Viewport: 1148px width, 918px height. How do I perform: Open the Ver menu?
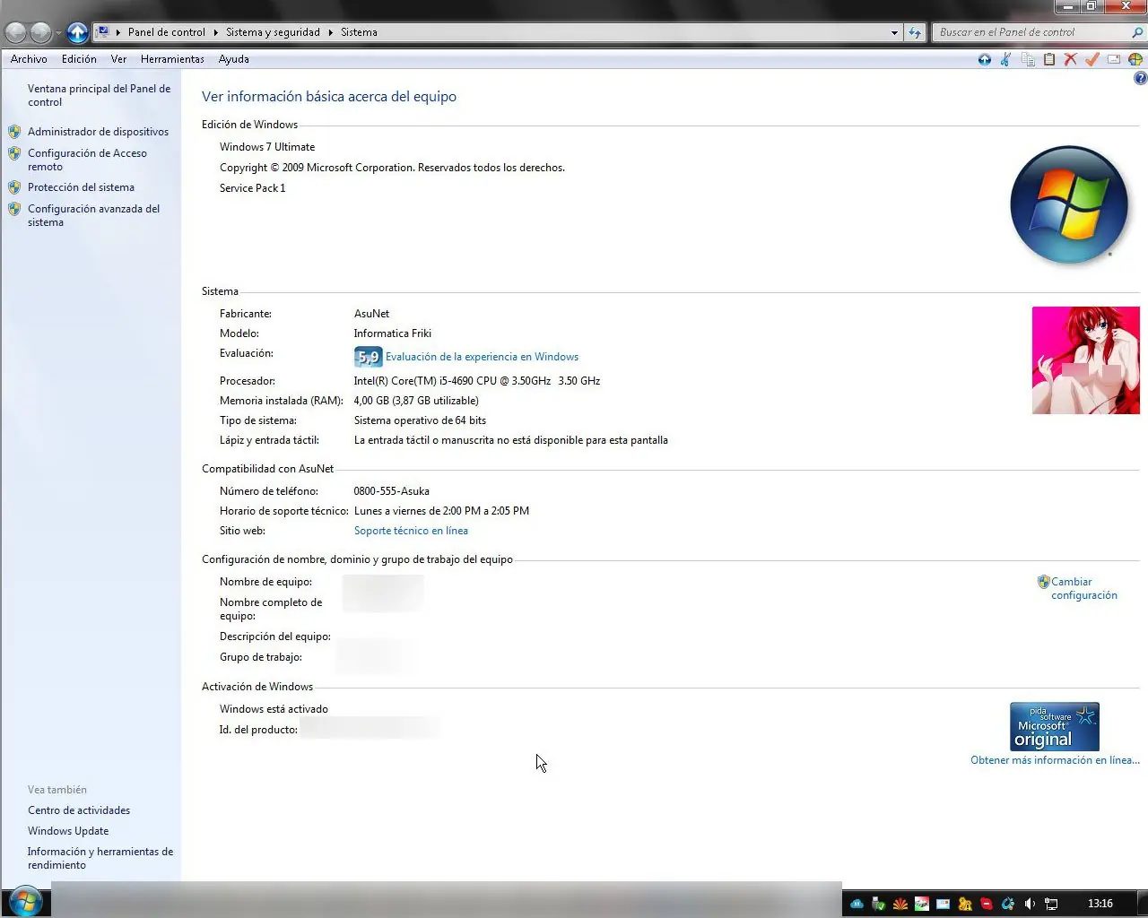click(x=118, y=59)
